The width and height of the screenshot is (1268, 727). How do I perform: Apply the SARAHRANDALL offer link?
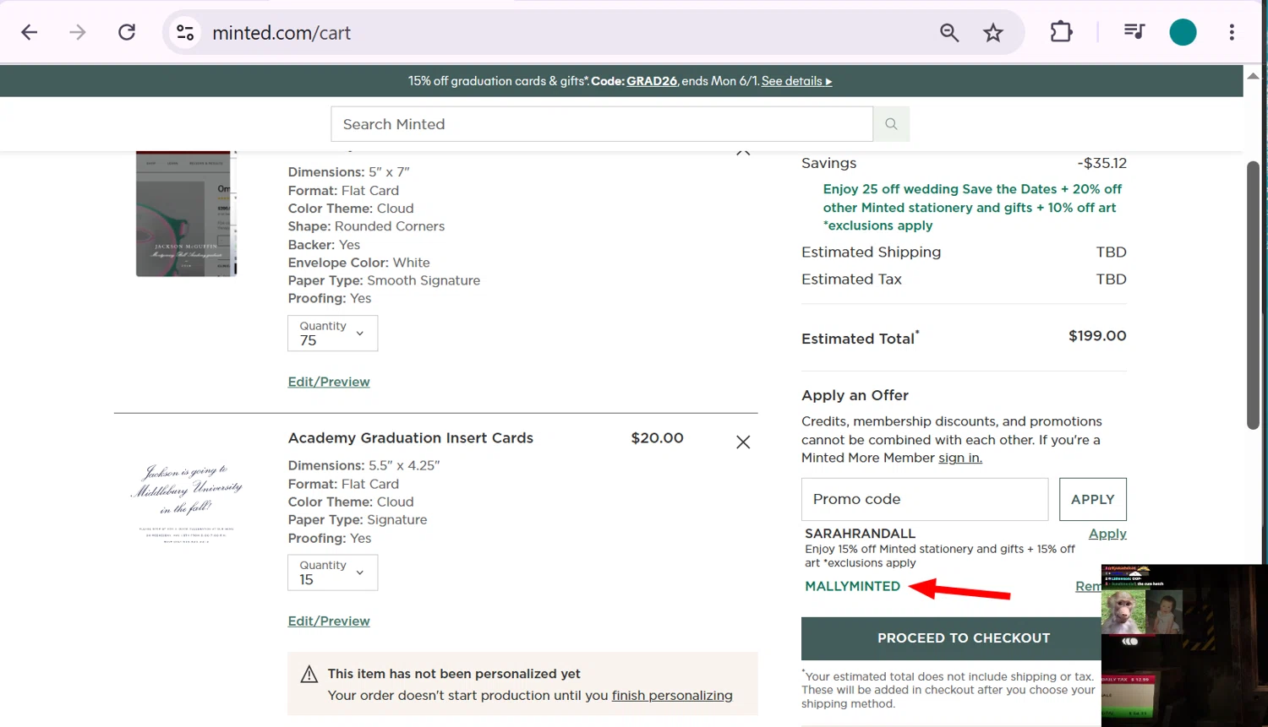point(1107,534)
